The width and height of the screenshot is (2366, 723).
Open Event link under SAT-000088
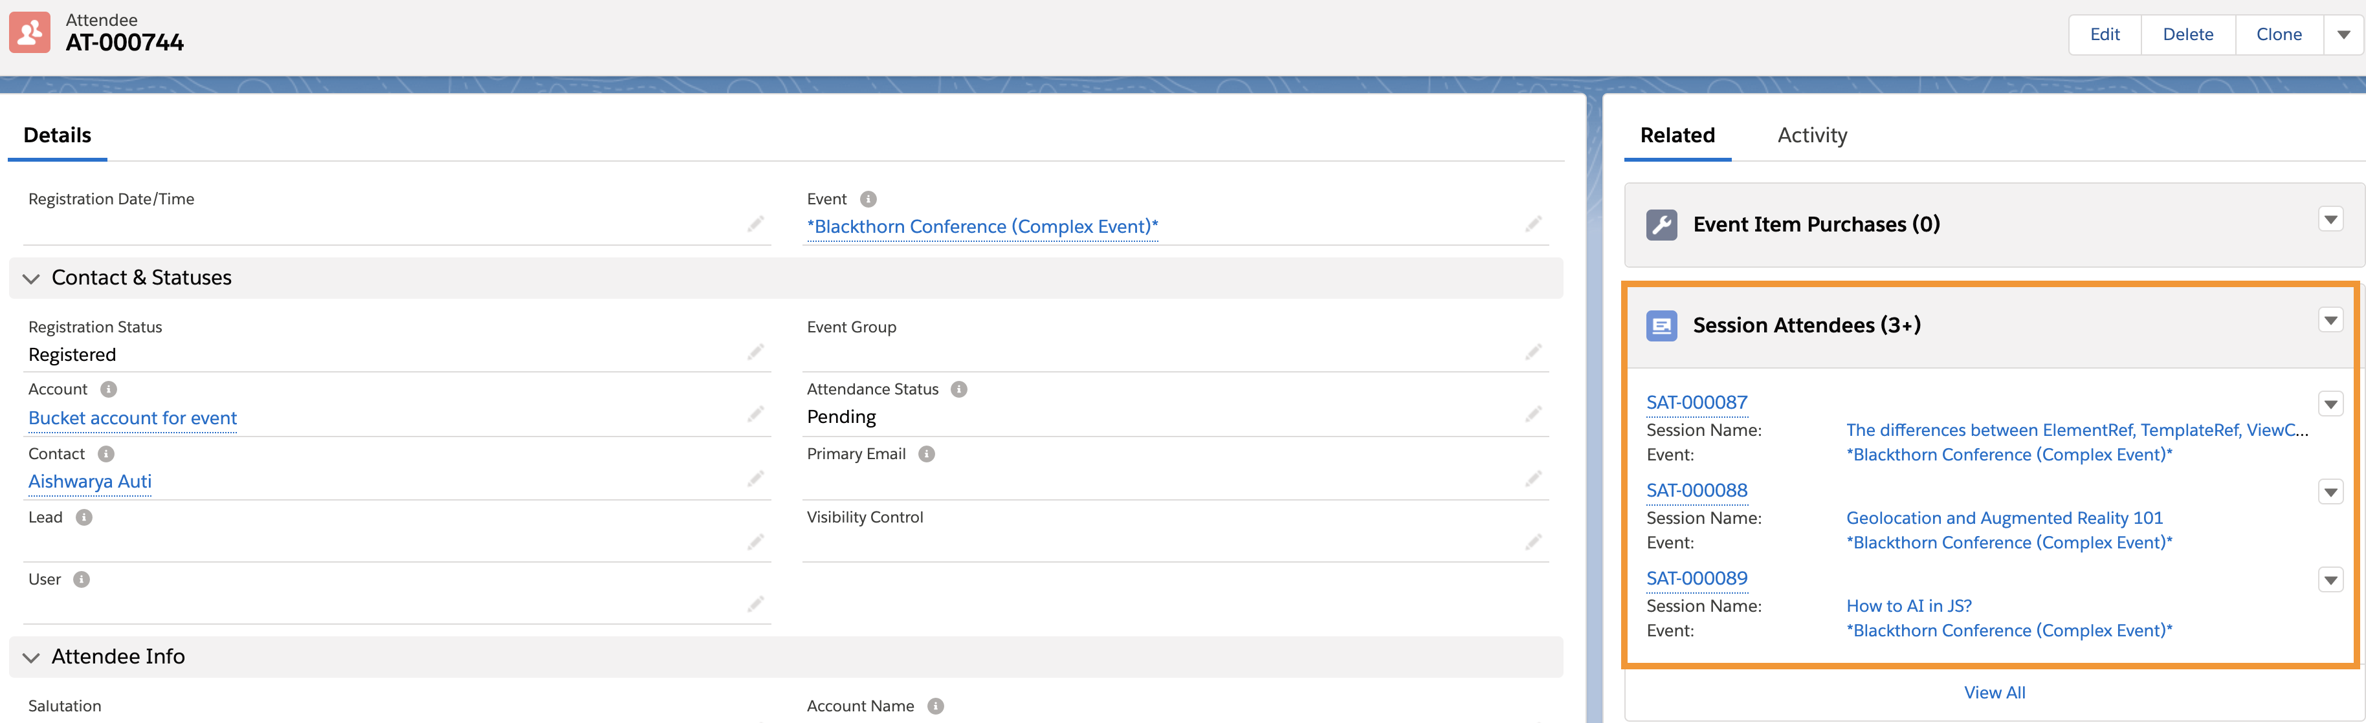tap(2009, 543)
